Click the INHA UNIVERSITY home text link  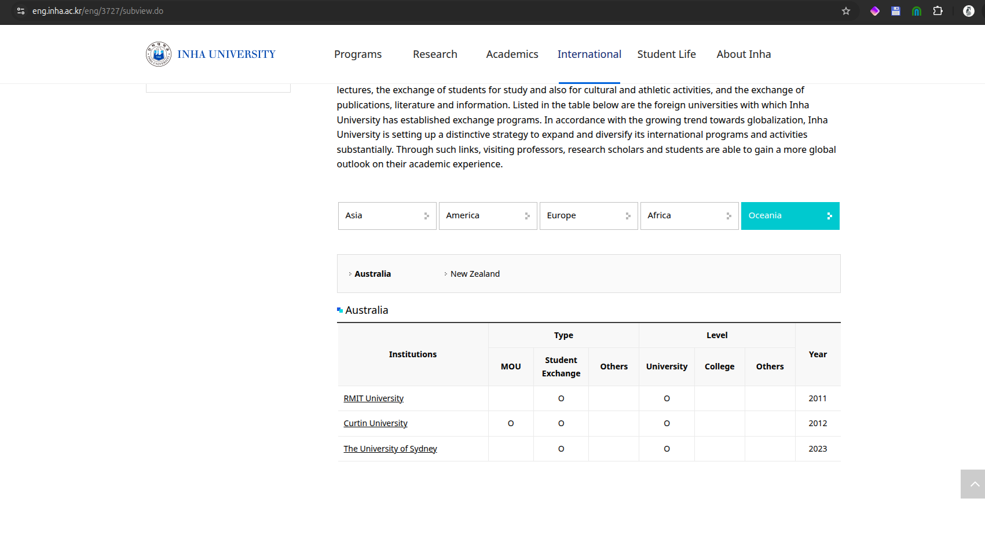pyautogui.click(x=226, y=54)
